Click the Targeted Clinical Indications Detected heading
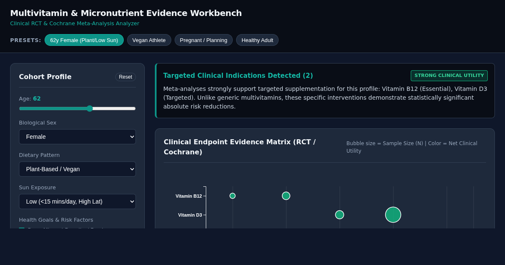505x265 pixels. click(238, 76)
